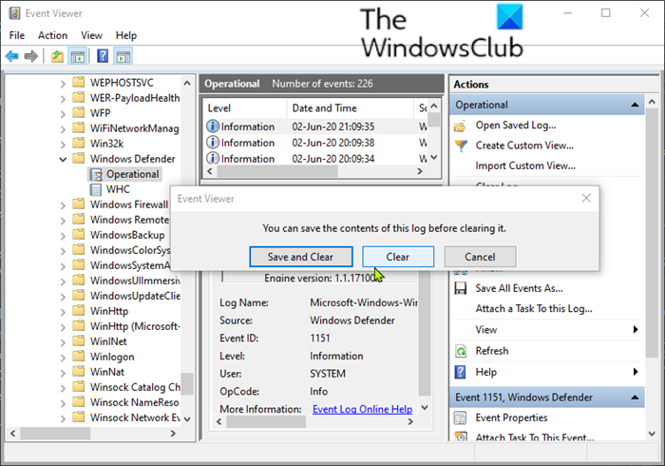Open the Action menu
The width and height of the screenshot is (665, 466).
[x=52, y=35]
